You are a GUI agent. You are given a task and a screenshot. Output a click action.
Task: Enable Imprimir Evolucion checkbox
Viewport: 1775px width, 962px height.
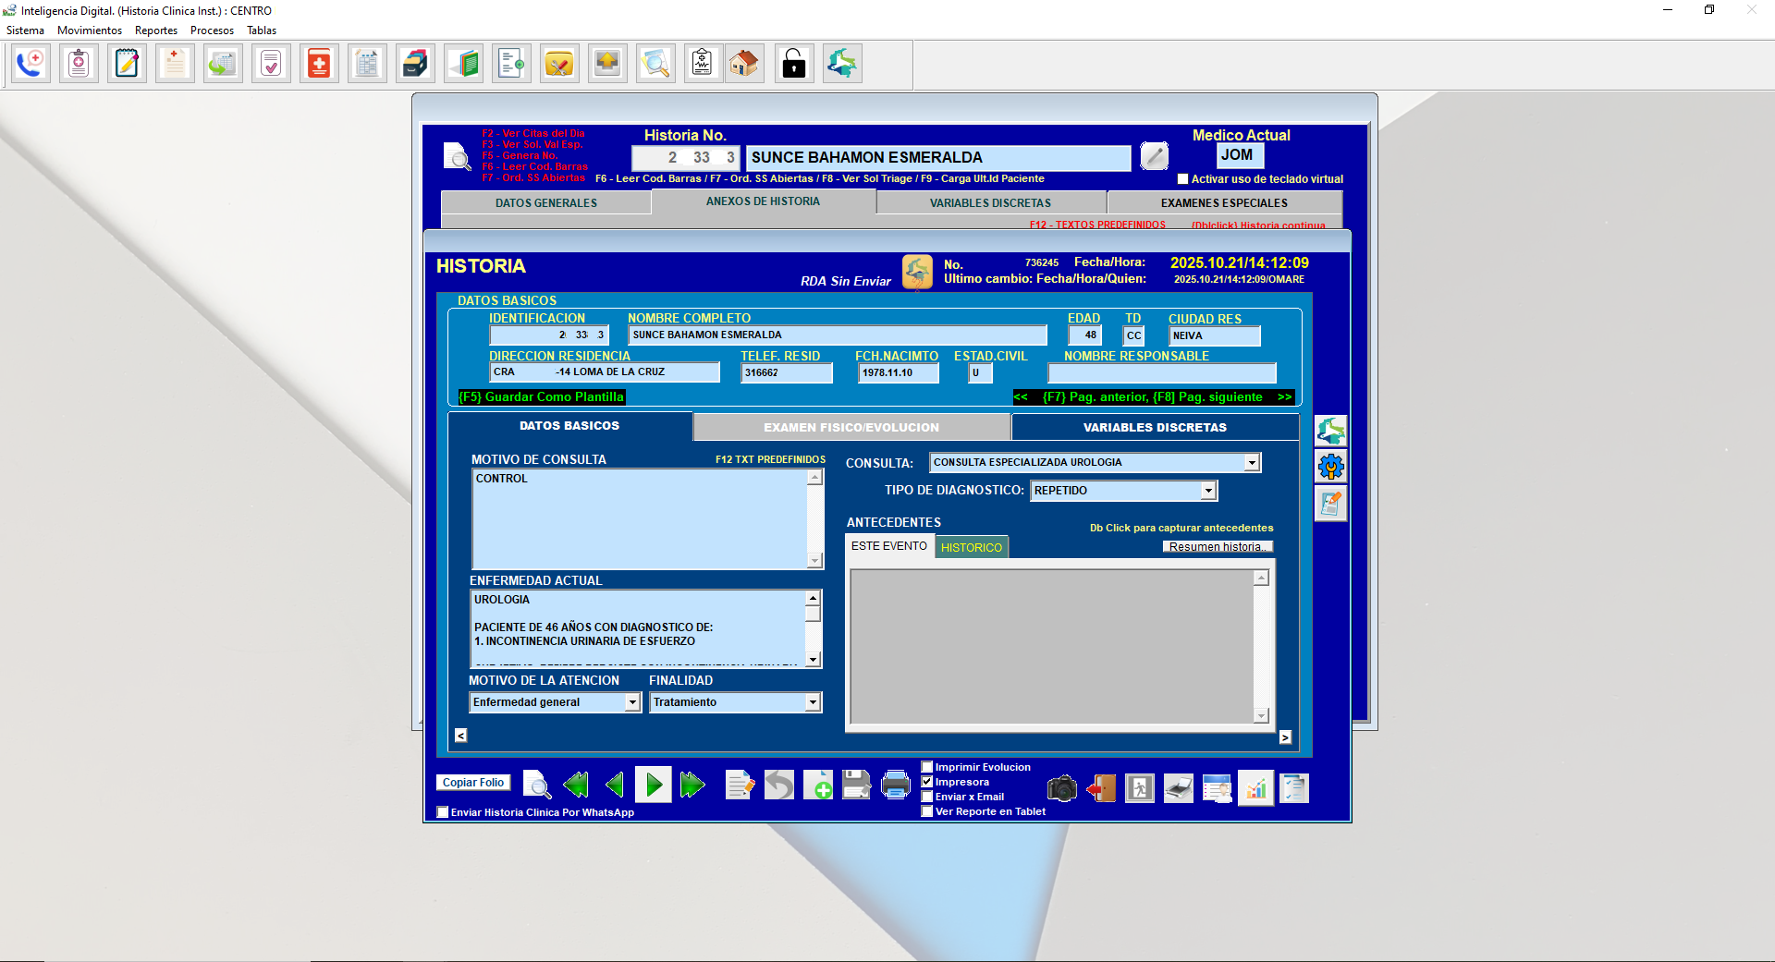(x=927, y=767)
